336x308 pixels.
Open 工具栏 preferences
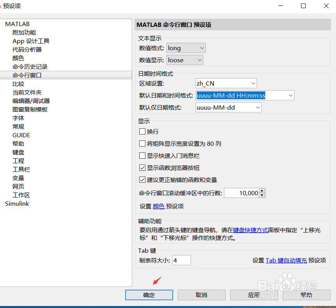(21, 170)
